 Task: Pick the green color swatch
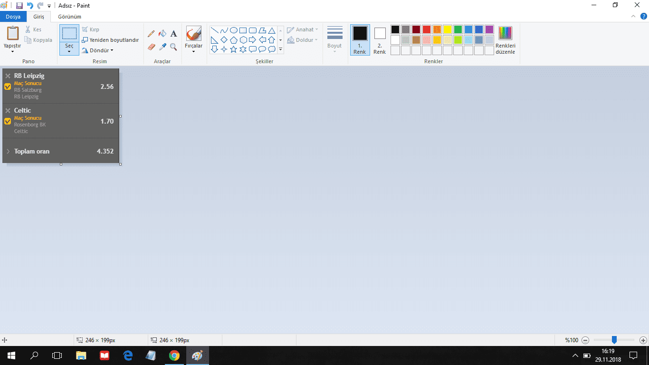pyautogui.click(x=458, y=29)
